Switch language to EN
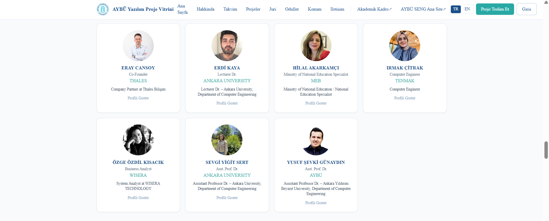Viewport: 549px width, 221px height. [467, 9]
